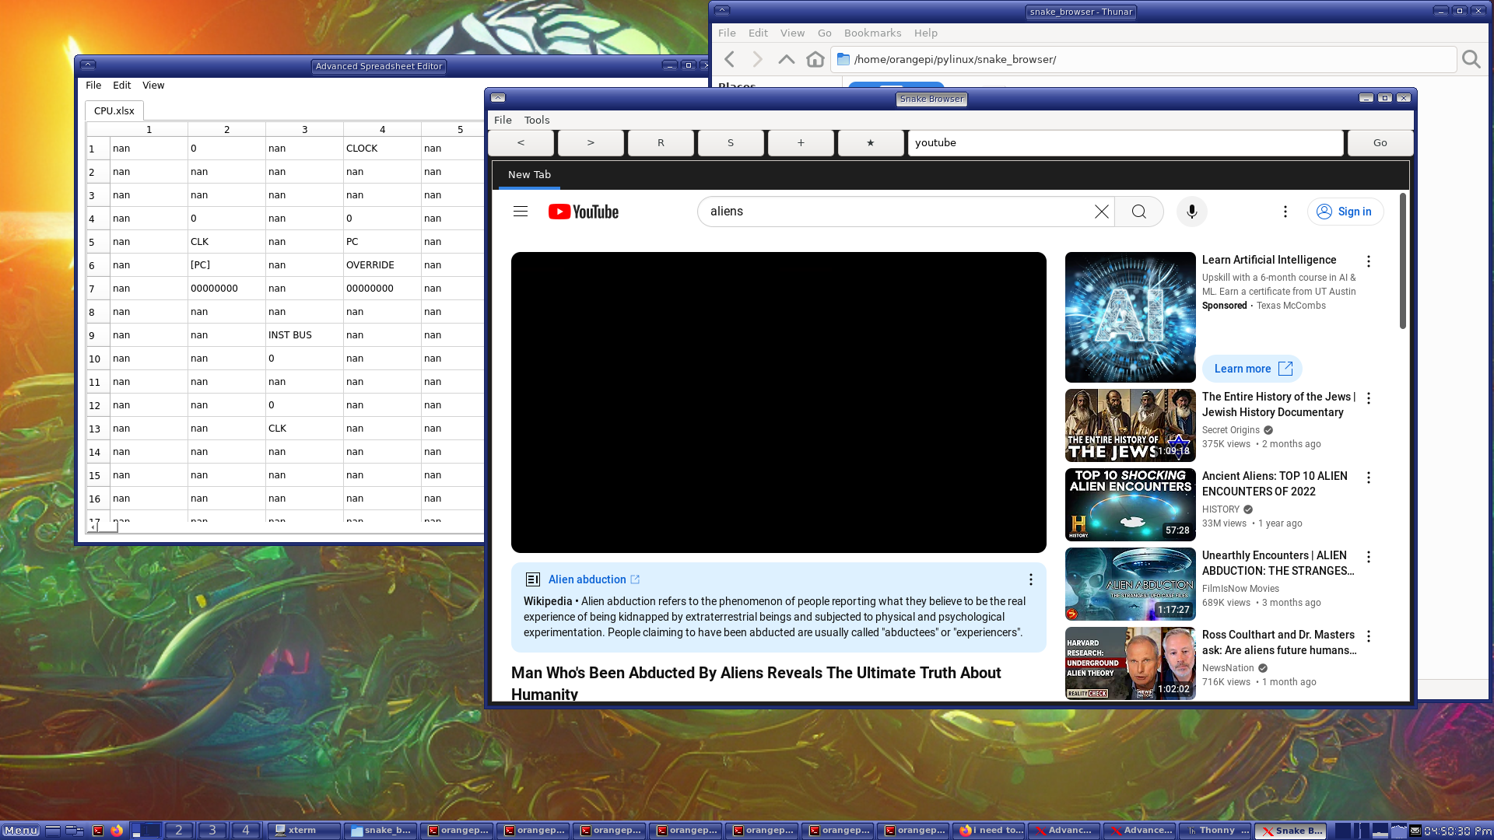Screen dimensions: 1494x840
Task: Open Go menu in Thunar
Action: click(825, 33)
